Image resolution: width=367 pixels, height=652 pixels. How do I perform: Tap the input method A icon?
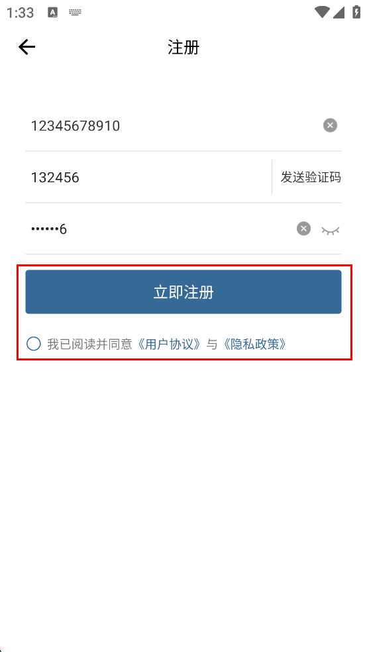point(53,13)
